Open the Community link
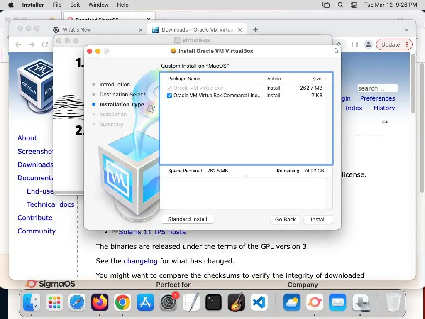 point(37,231)
